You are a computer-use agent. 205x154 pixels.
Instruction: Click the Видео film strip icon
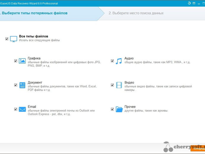click(119, 85)
